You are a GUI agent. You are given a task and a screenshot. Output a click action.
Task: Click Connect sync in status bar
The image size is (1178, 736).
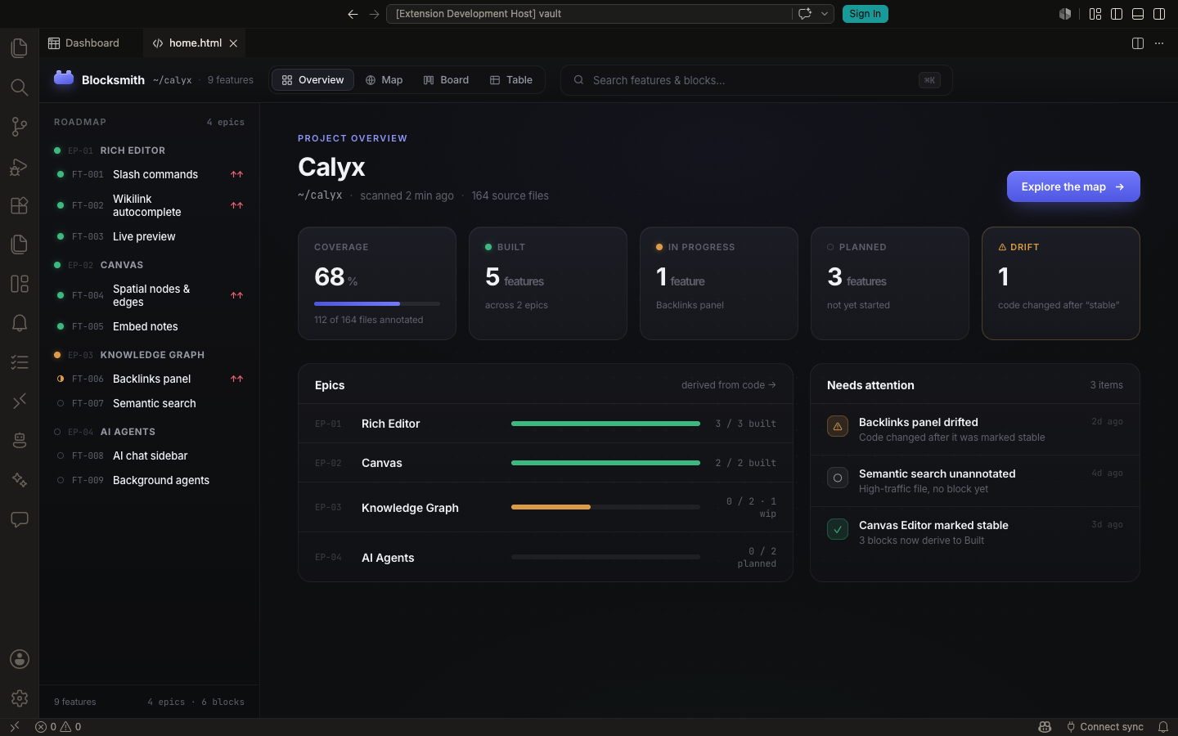click(x=1104, y=727)
